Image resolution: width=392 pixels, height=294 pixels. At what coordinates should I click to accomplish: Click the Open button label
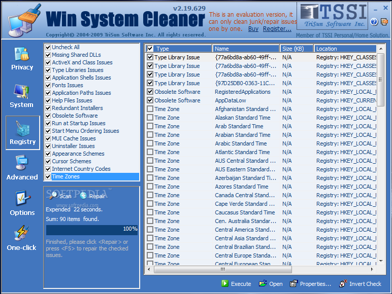(276, 284)
